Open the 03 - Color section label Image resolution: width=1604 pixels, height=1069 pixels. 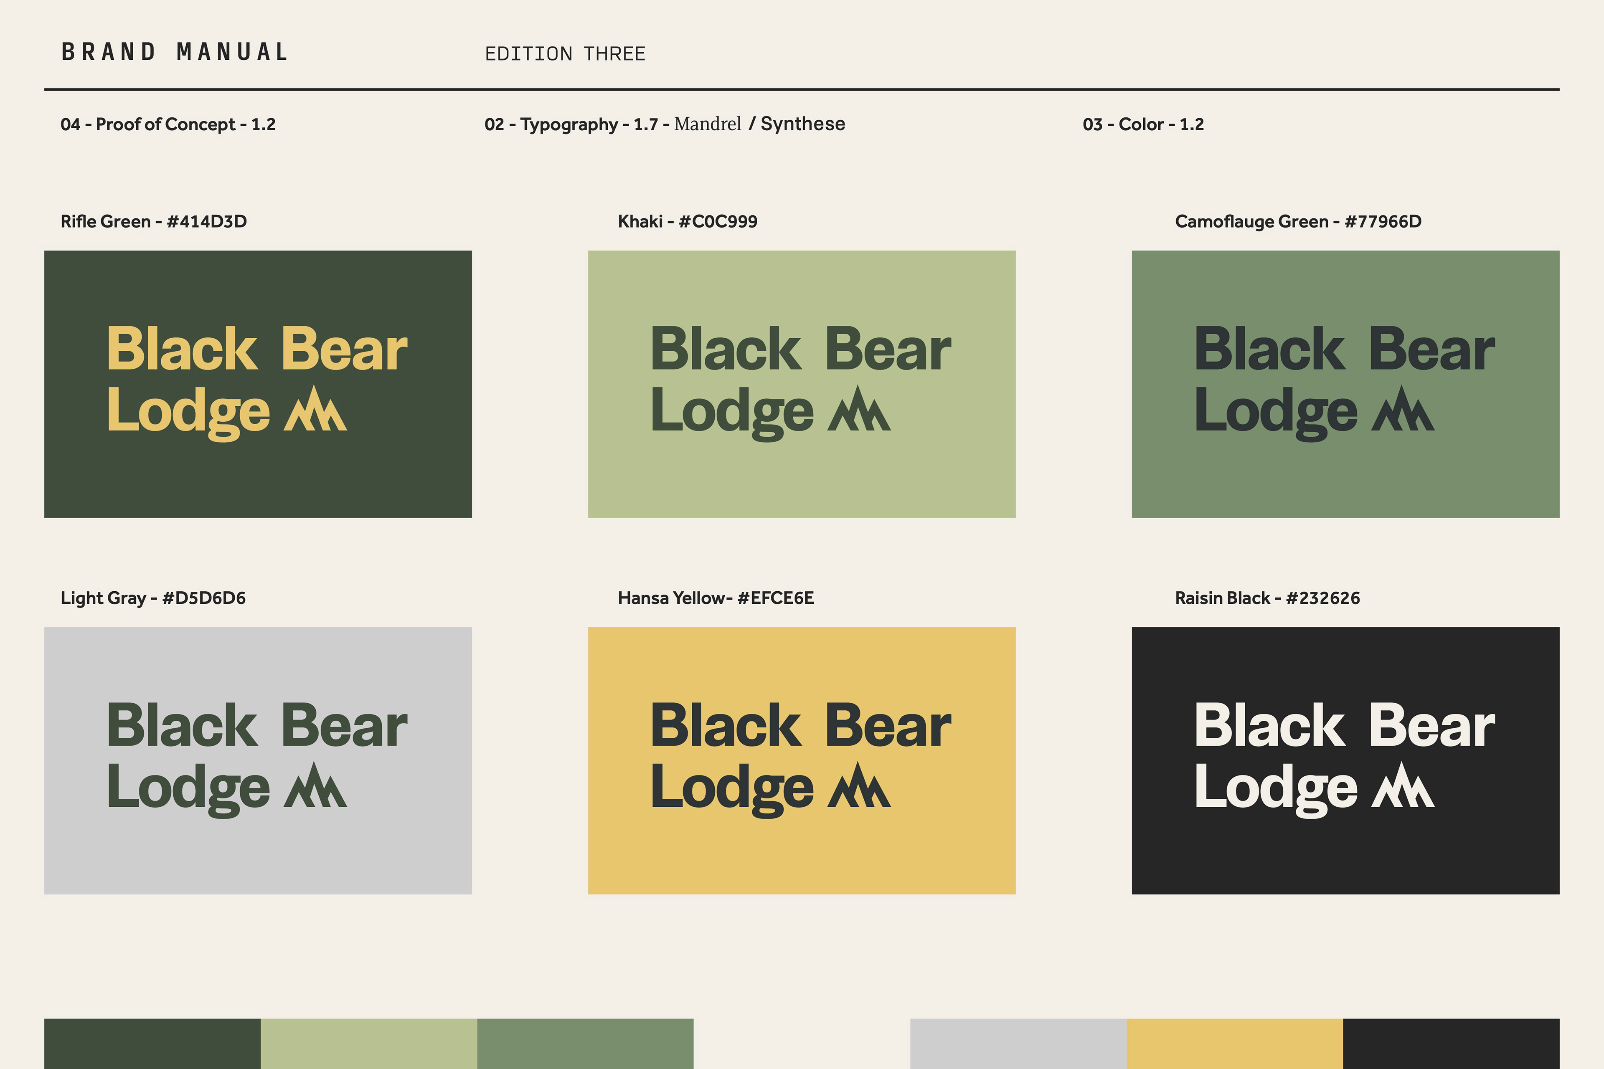coord(1143,124)
